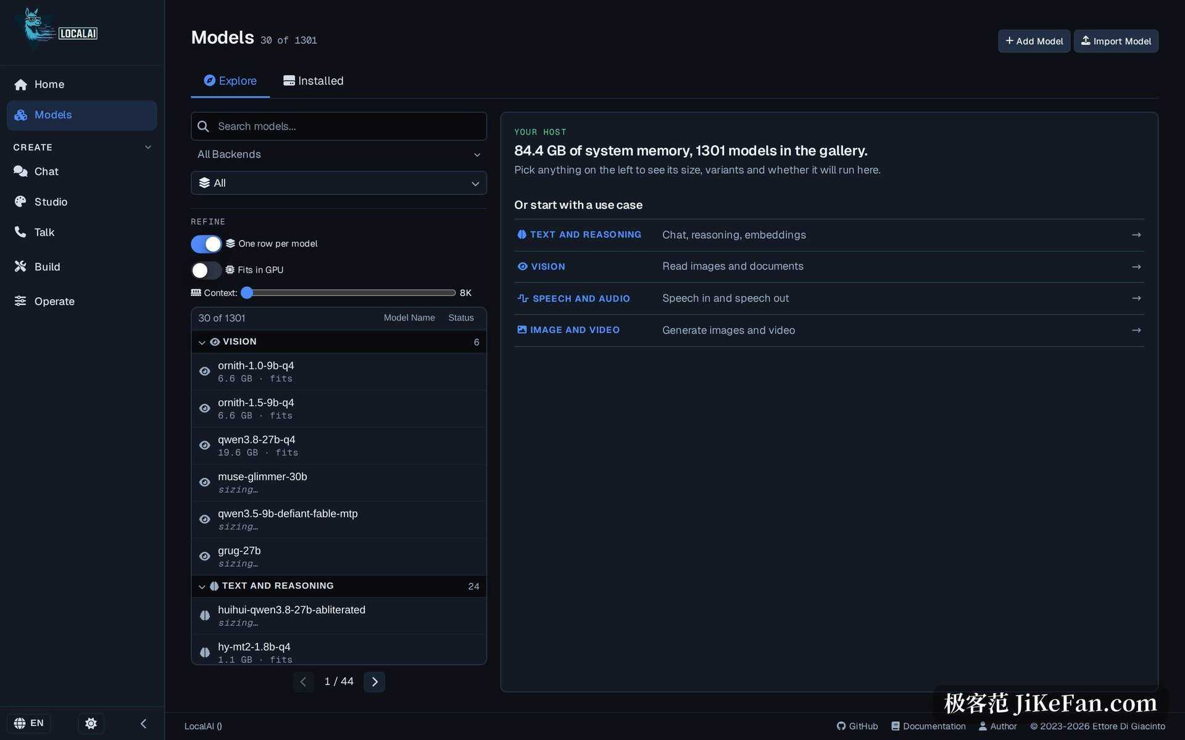The width and height of the screenshot is (1185, 740).
Task: Click the Model Name column header
Action: click(x=409, y=318)
